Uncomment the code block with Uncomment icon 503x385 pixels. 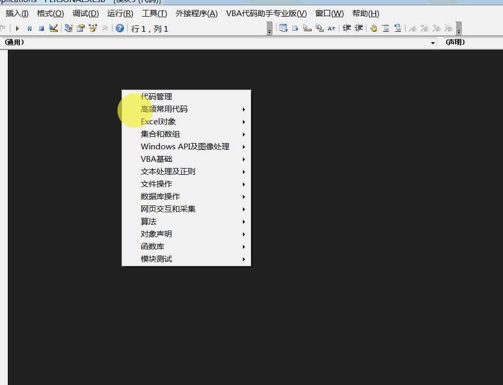397,29
